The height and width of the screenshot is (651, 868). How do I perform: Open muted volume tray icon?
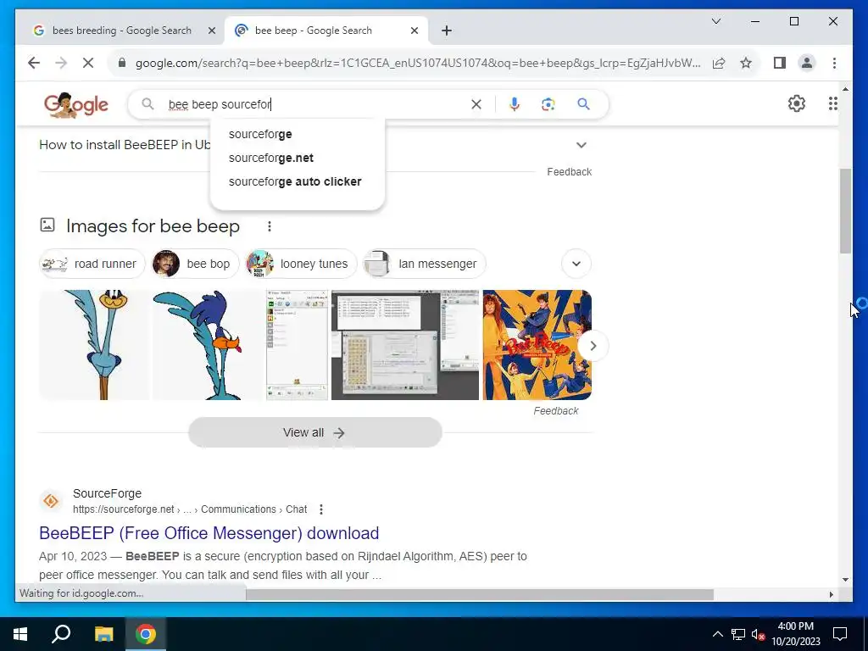[x=759, y=634]
